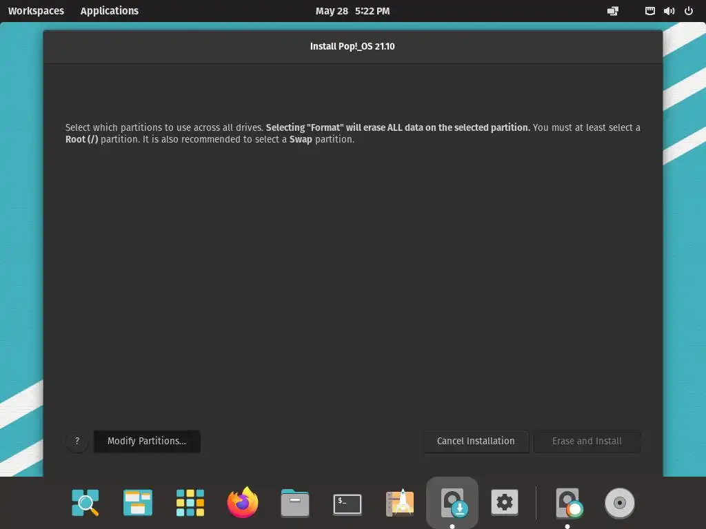Open the optical disc icon in dock

[x=620, y=503]
